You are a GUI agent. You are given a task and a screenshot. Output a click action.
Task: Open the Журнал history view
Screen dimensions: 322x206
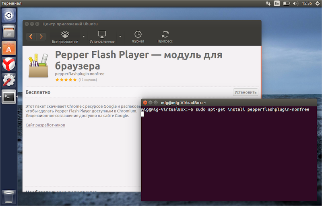pyautogui.click(x=138, y=37)
